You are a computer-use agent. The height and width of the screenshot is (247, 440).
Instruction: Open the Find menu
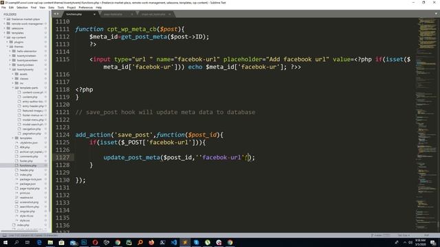click(x=34, y=8)
